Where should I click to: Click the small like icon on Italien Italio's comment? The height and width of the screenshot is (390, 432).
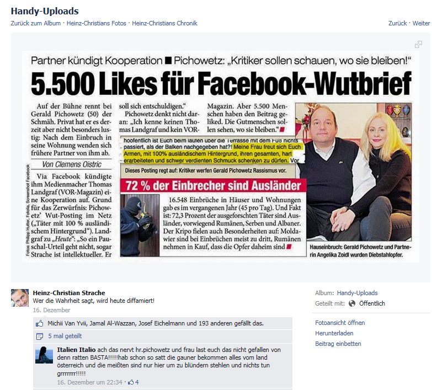coord(131,382)
